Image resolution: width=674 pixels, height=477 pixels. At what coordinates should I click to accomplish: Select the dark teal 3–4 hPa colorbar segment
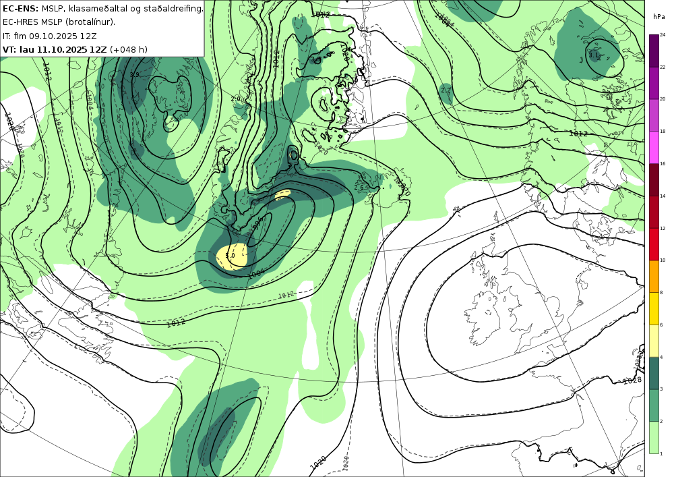click(x=654, y=373)
